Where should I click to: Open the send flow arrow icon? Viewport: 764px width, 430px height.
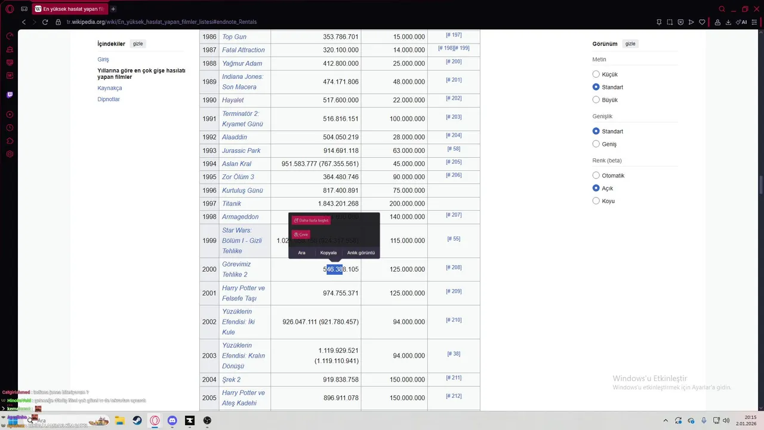point(691,22)
